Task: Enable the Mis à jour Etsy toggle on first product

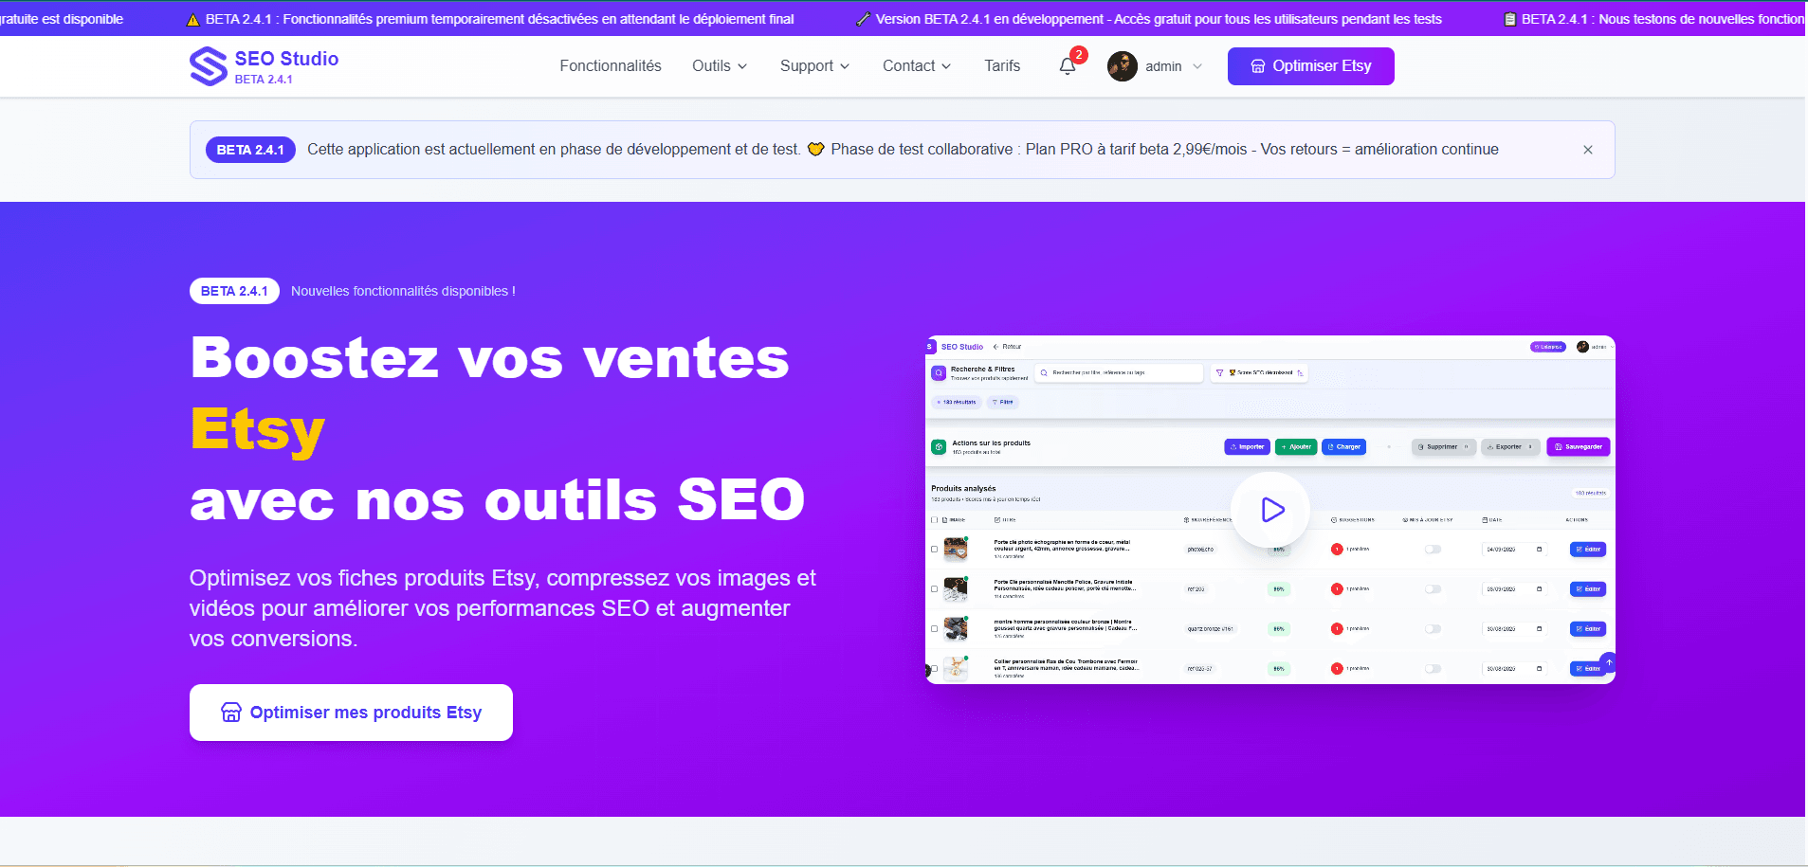Action: tap(1432, 549)
